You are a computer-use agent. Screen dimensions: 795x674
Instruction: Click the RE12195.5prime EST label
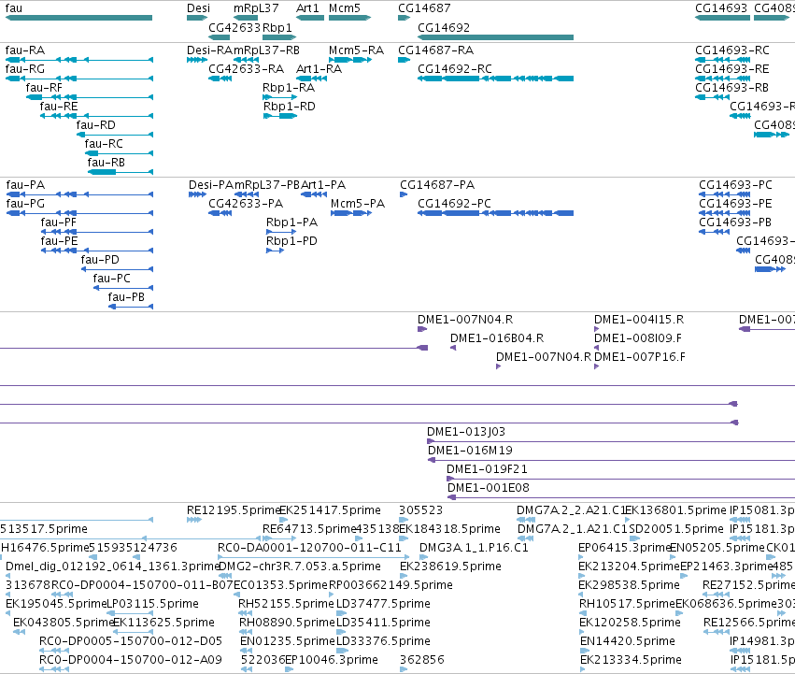234,510
